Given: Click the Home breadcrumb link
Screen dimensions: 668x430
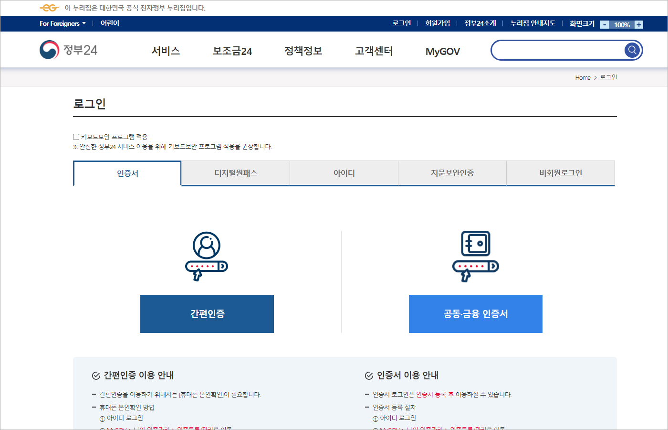Looking at the screenshot, I should (x=583, y=77).
